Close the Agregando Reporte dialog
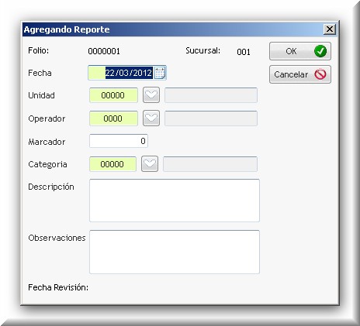Viewport: 360px width, 326px height. click(330, 29)
